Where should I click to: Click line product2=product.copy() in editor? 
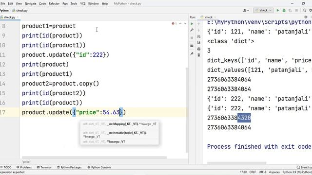tap(60, 84)
